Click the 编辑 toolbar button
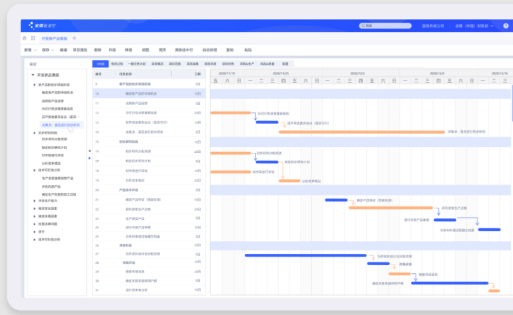Image resolution: width=513 pixels, height=315 pixels. point(63,50)
